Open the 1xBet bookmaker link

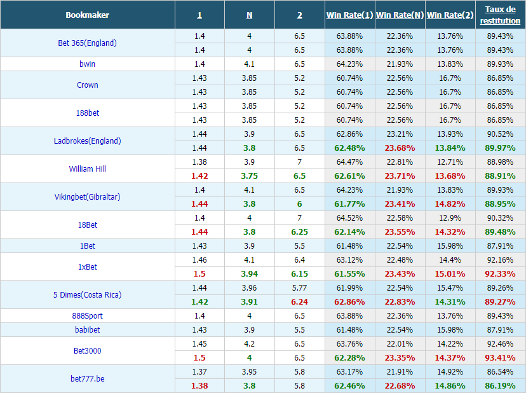(x=87, y=266)
